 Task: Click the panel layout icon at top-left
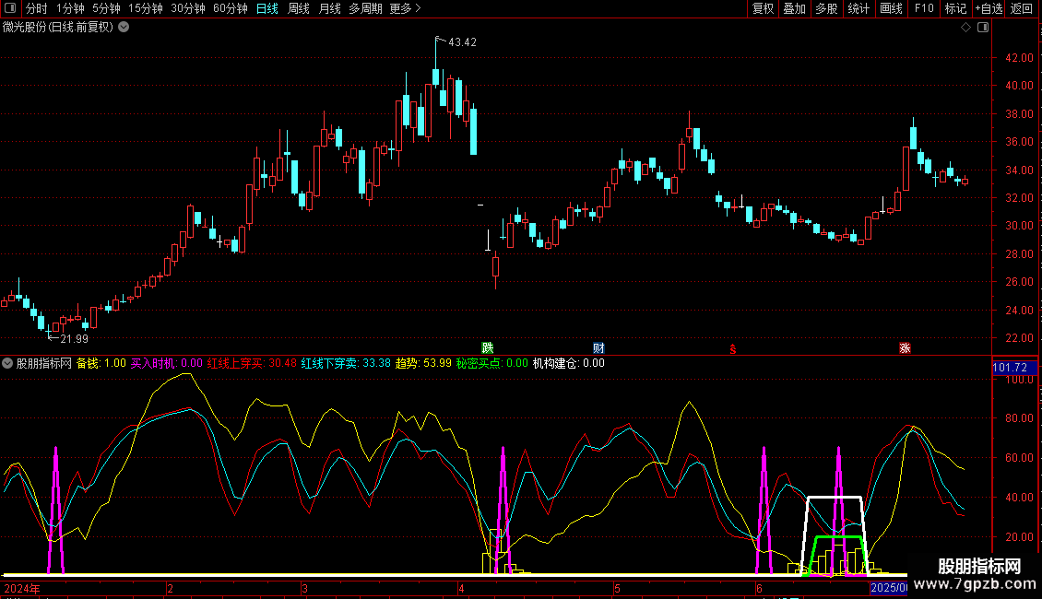click(x=10, y=8)
